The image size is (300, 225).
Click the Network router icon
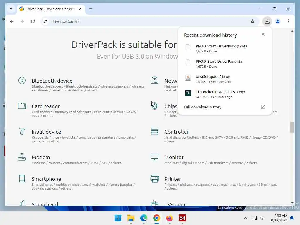click(154, 80)
